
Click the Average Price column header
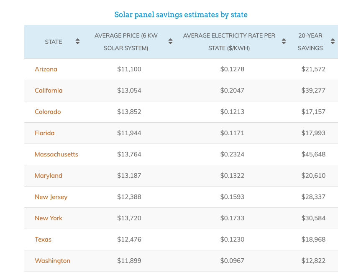click(126, 42)
